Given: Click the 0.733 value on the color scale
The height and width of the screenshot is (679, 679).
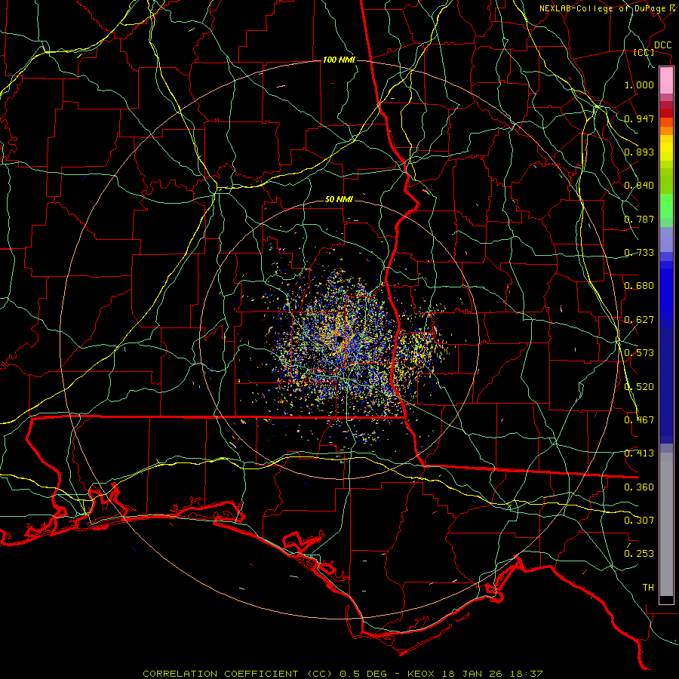Looking at the screenshot, I should point(639,253).
